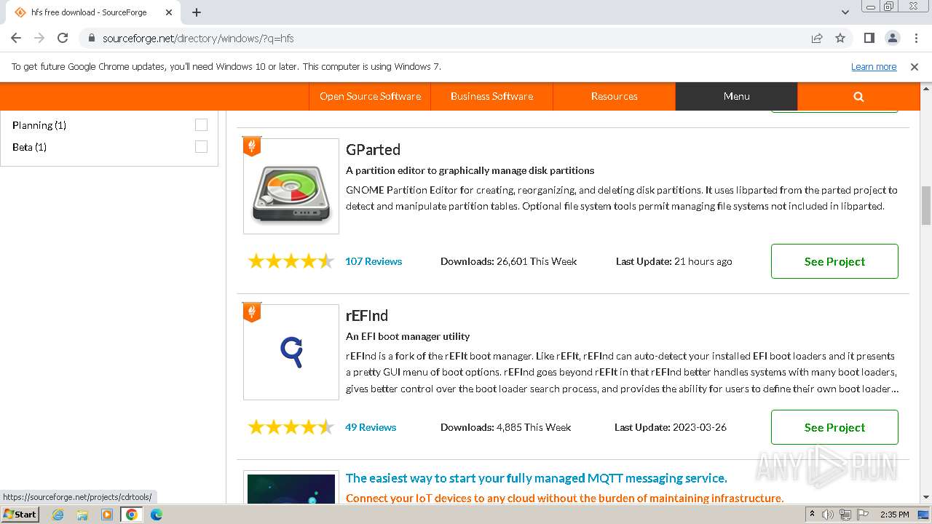Launch Internet Explorer from the taskbar
The width and height of the screenshot is (932, 524).
(58, 514)
